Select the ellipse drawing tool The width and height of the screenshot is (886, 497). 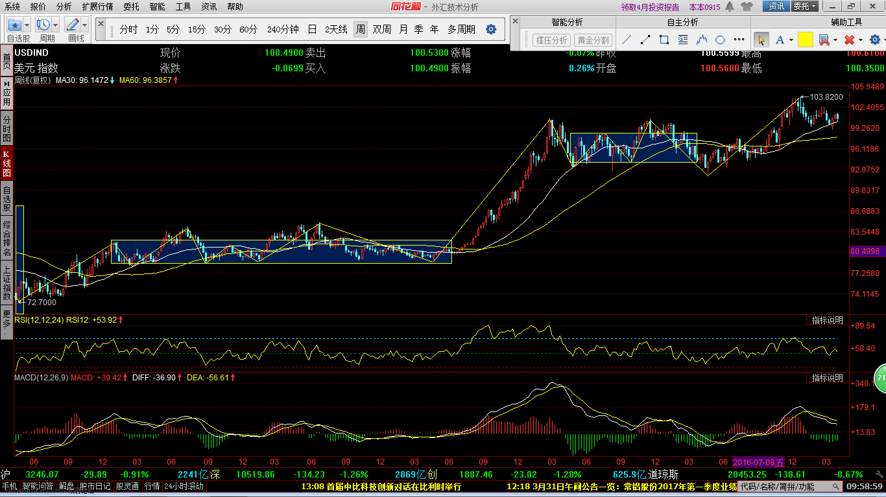pos(721,40)
